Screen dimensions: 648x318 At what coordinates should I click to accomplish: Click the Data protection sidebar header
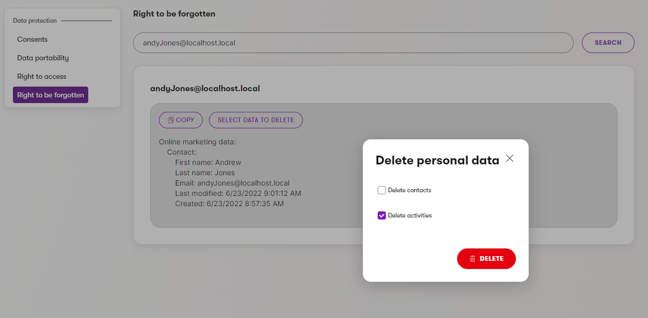tap(35, 21)
